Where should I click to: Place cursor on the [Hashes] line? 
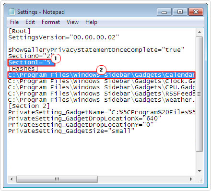pyautogui.click(x=23, y=69)
